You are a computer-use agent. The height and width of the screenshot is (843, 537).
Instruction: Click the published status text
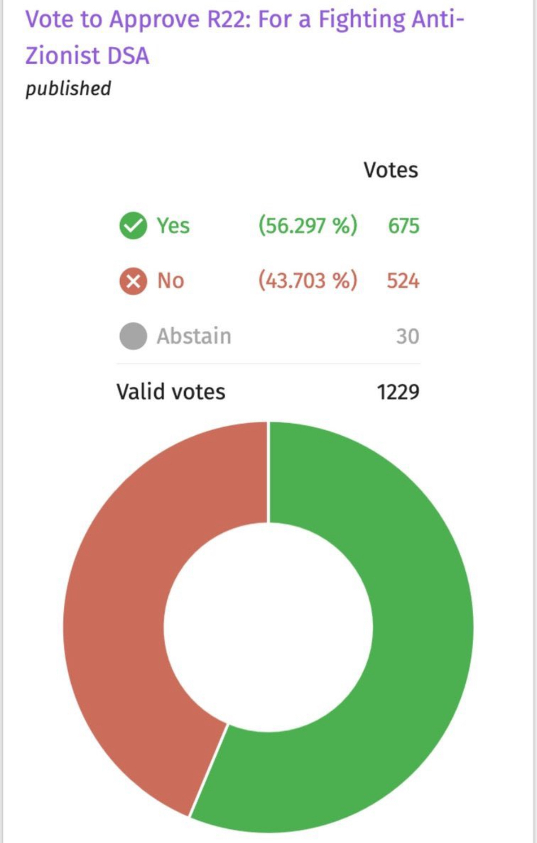pyautogui.click(x=68, y=89)
